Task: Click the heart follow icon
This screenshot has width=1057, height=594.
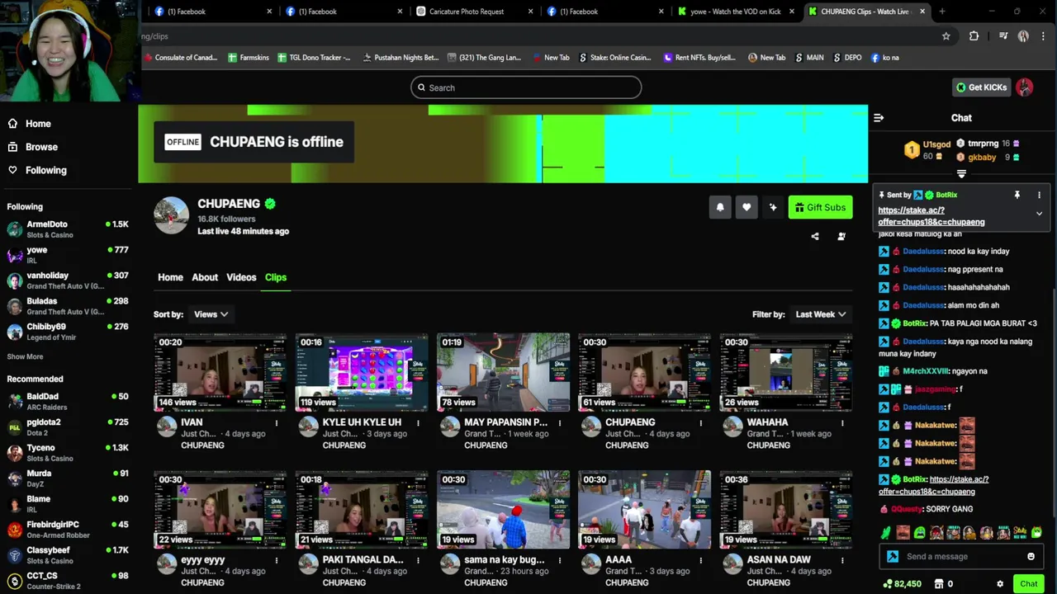Action: pyautogui.click(x=747, y=207)
